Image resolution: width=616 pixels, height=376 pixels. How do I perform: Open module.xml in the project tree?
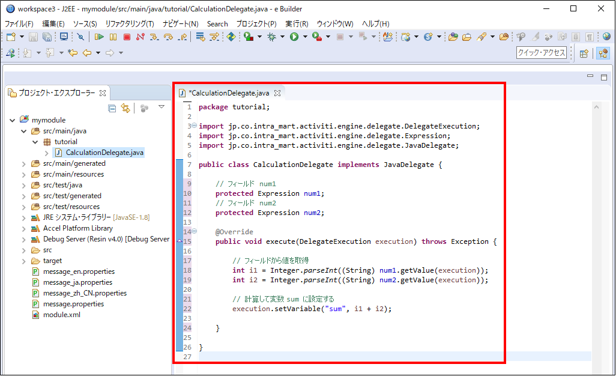coord(61,315)
